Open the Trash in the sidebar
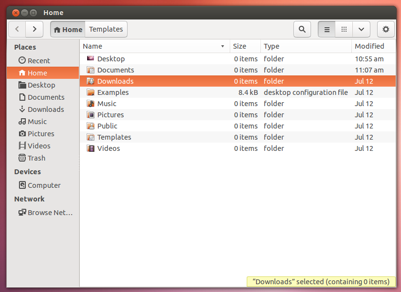This screenshot has height=292, width=401. (x=36, y=158)
